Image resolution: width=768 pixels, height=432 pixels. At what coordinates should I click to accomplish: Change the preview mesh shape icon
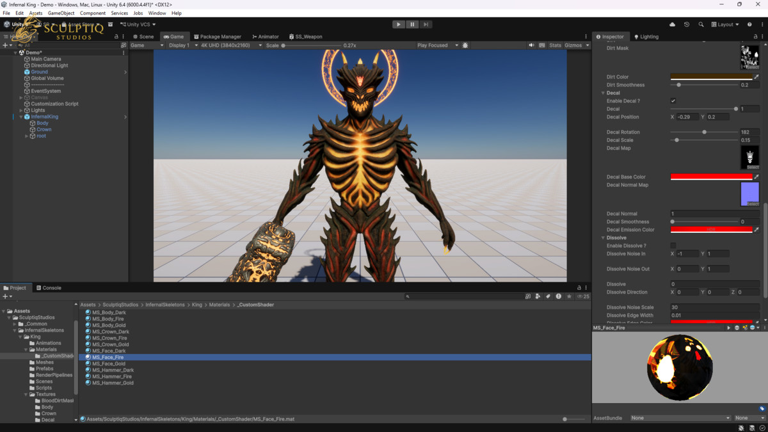click(738, 328)
